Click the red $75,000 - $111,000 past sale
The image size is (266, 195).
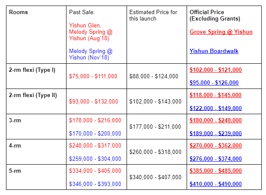93,76
